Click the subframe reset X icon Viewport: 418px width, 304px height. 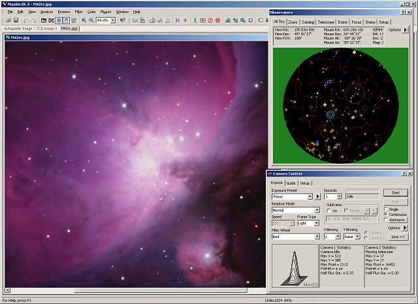click(375, 211)
